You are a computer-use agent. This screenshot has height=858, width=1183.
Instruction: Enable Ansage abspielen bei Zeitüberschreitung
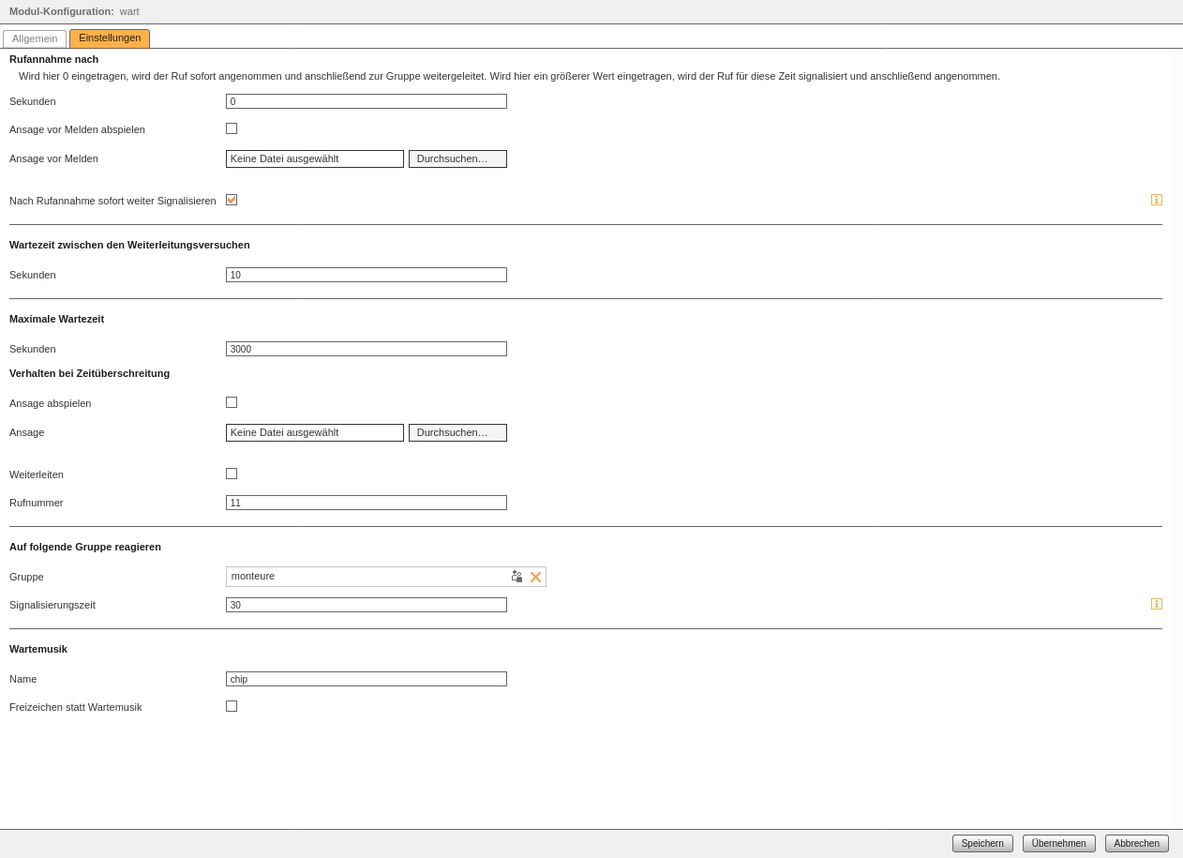click(231, 401)
